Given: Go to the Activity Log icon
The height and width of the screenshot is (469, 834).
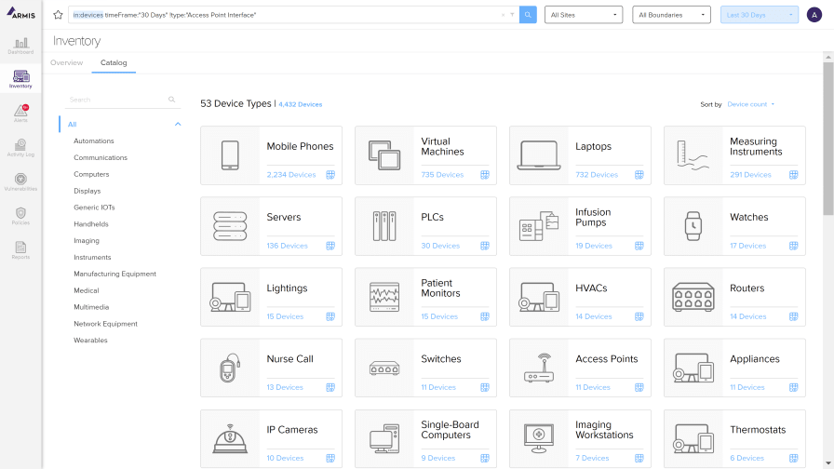Looking at the screenshot, I should pos(20,147).
